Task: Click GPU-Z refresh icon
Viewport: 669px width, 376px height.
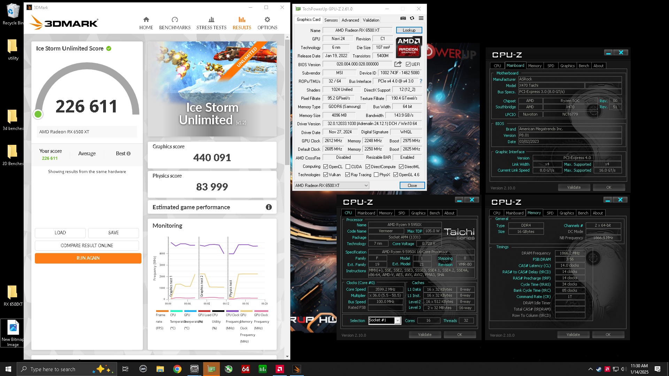Action: tap(412, 18)
